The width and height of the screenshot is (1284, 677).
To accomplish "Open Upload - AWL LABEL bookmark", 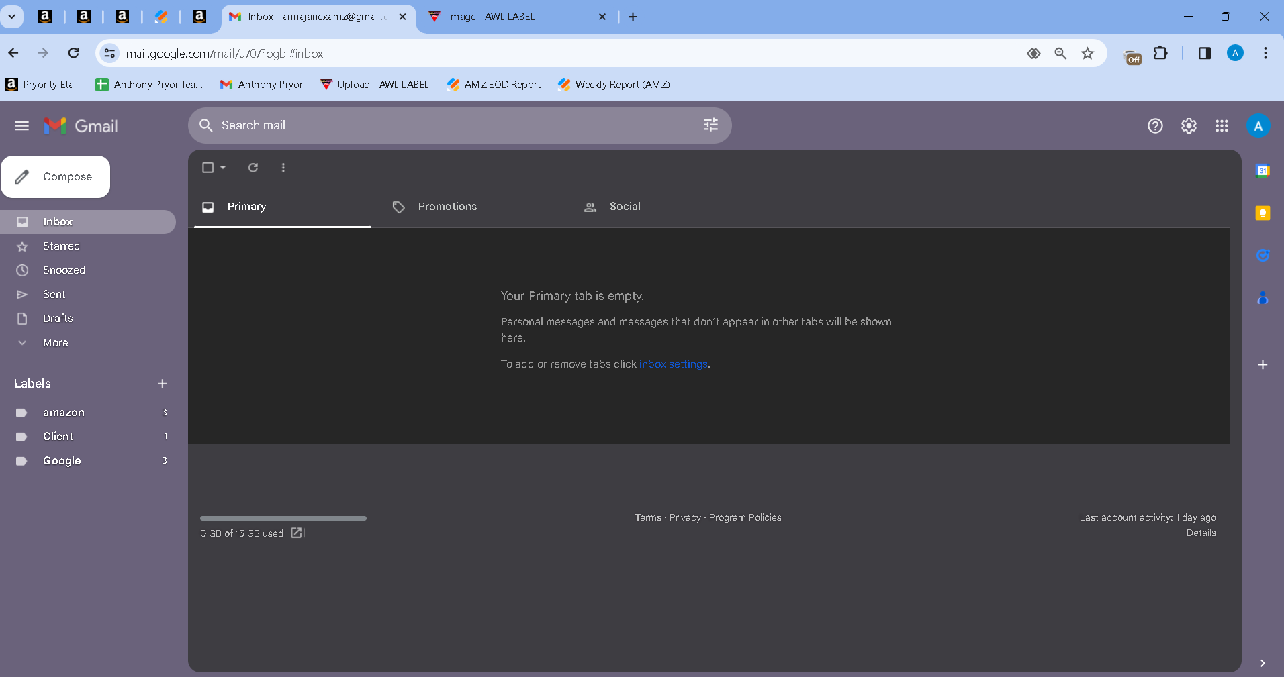I will point(374,85).
